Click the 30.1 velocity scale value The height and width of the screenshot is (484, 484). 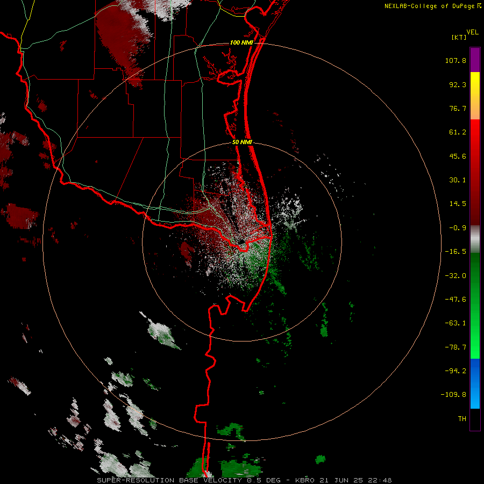tap(458, 180)
